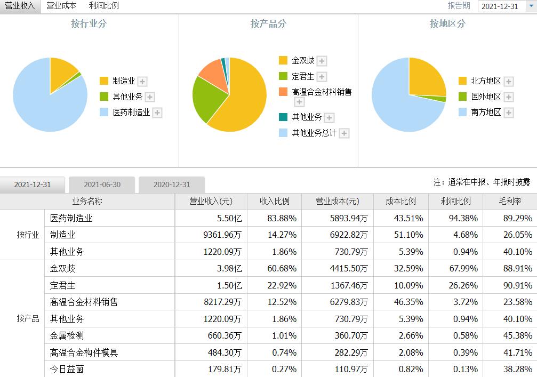Click the yellow 金双歧 legend color swatch

point(283,61)
